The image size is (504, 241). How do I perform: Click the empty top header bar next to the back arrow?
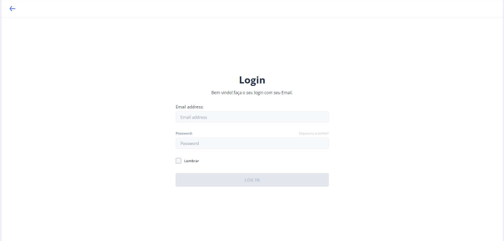coord(257,8)
